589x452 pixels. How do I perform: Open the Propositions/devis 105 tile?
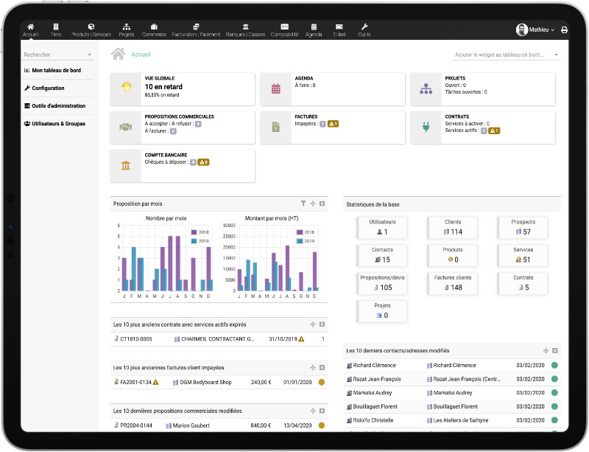382,283
